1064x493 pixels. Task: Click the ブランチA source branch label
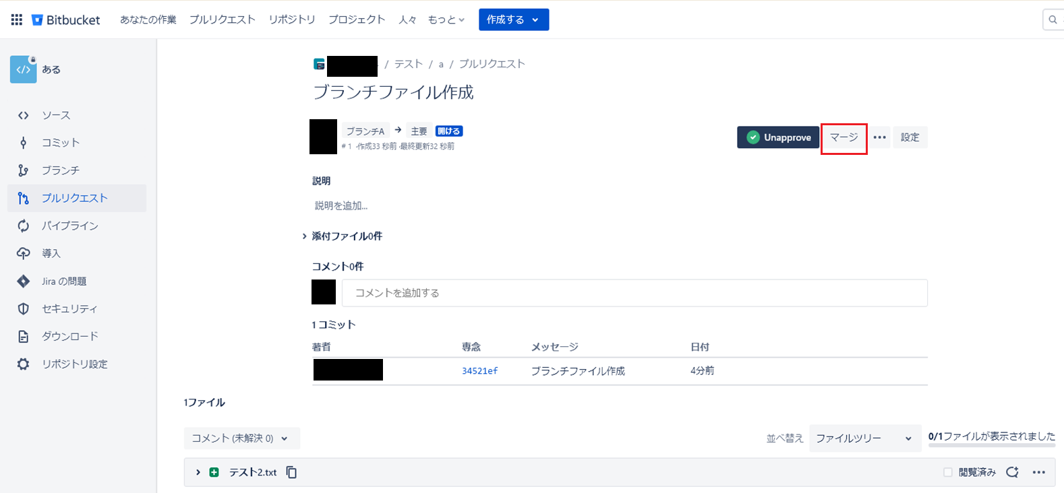click(x=365, y=131)
